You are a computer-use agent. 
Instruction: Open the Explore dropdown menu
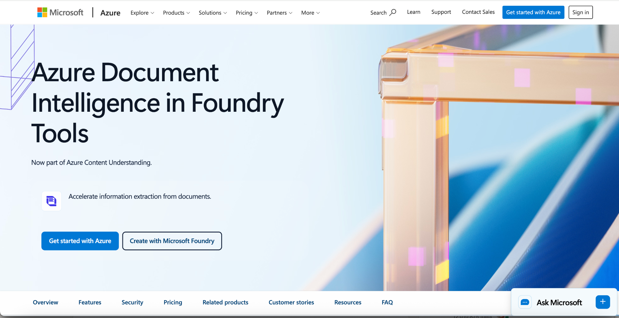142,13
